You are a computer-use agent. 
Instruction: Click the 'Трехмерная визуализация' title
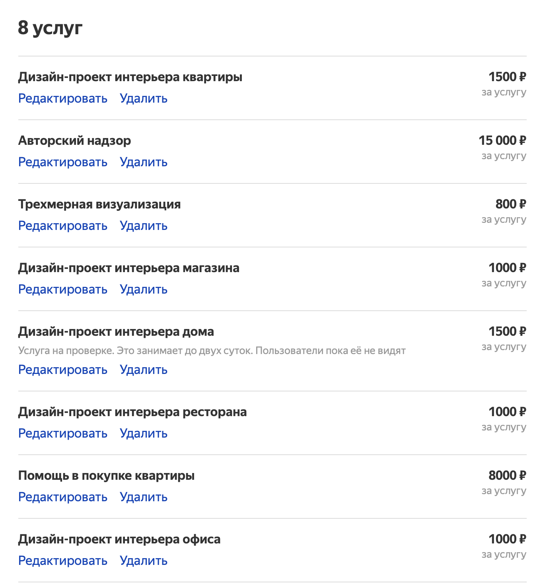pos(99,204)
